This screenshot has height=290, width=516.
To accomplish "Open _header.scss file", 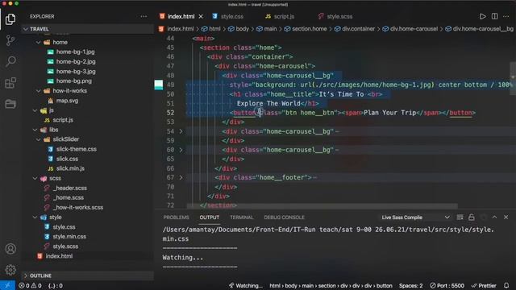I will click(x=70, y=188).
